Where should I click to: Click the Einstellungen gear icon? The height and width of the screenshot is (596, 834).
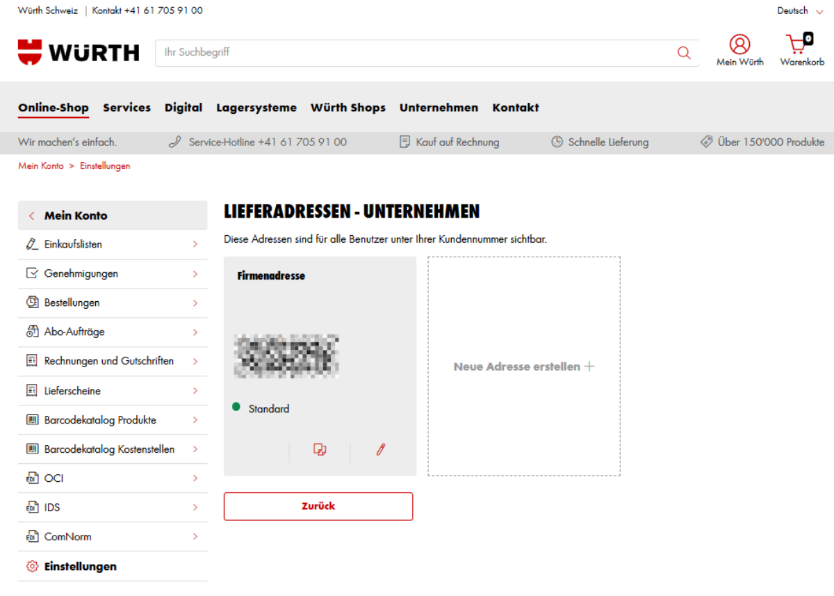(x=32, y=566)
